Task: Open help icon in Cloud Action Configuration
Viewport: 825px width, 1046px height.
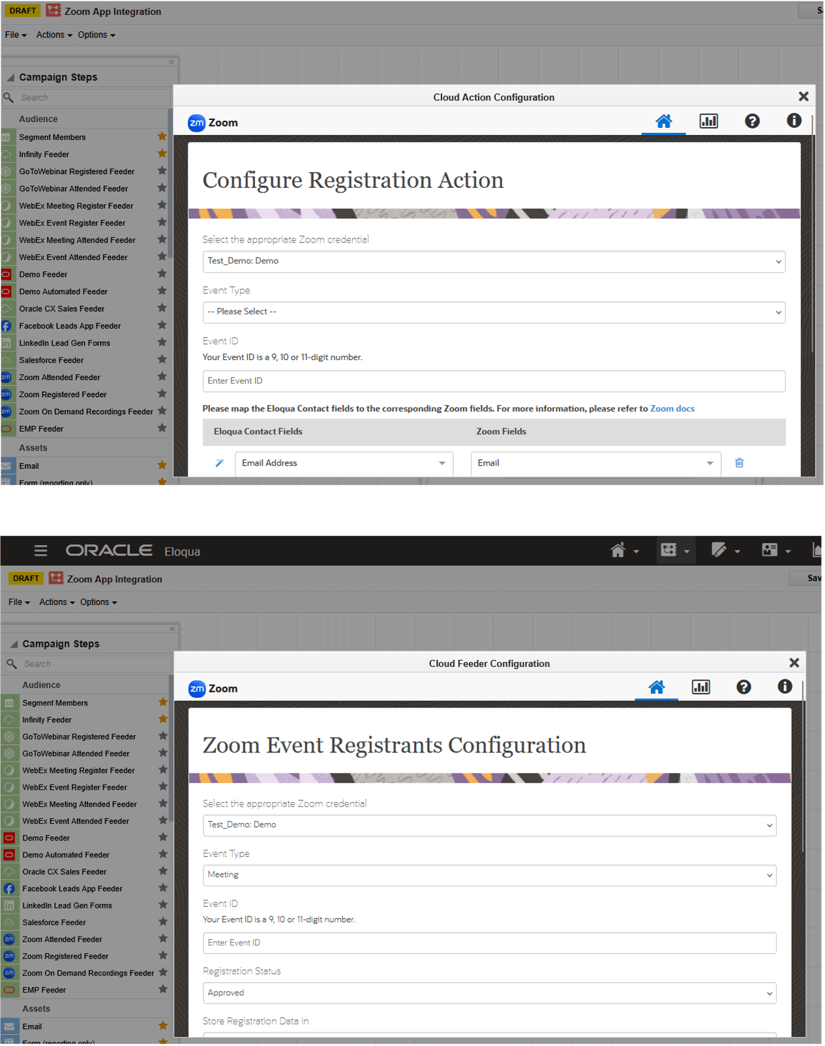Action: [x=752, y=121]
